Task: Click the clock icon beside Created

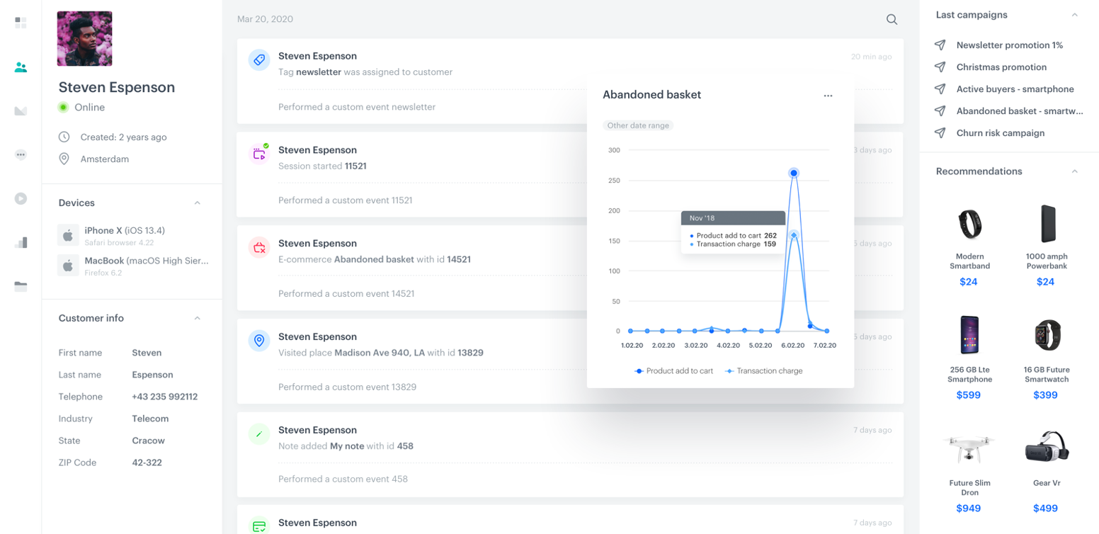Action: [64, 137]
